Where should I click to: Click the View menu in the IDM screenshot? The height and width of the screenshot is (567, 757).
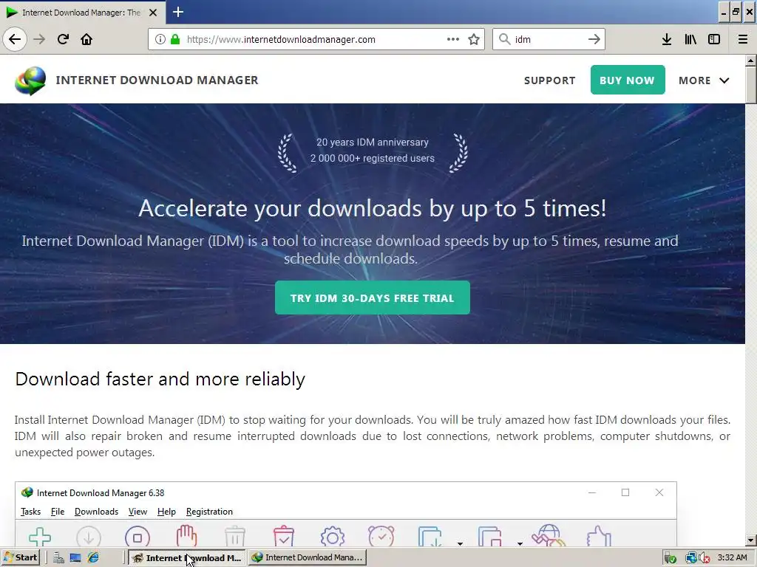[x=138, y=512]
